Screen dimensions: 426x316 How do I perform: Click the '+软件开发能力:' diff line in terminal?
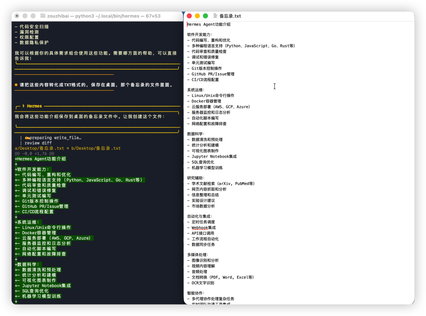coord(32,169)
